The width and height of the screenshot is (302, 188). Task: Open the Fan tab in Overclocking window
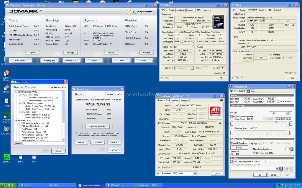[251, 91]
